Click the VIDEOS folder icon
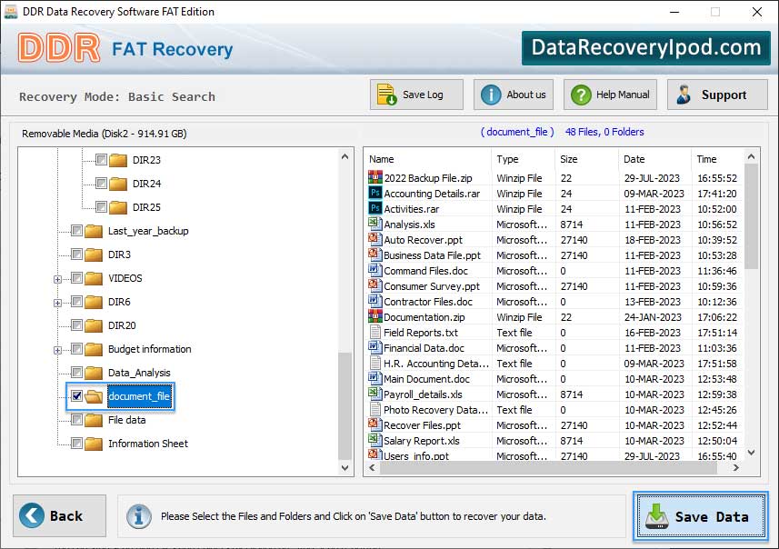This screenshot has width=779, height=549. 94,278
